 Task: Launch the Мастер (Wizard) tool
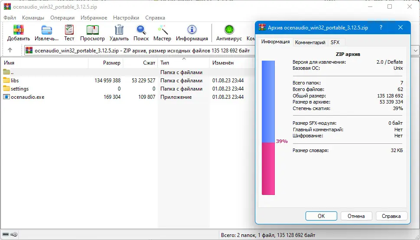tap(162, 30)
